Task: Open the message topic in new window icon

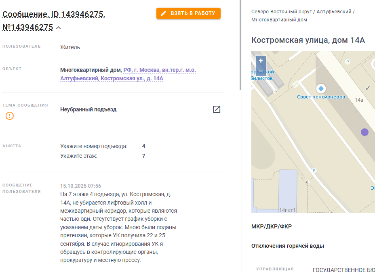Action: (217, 109)
